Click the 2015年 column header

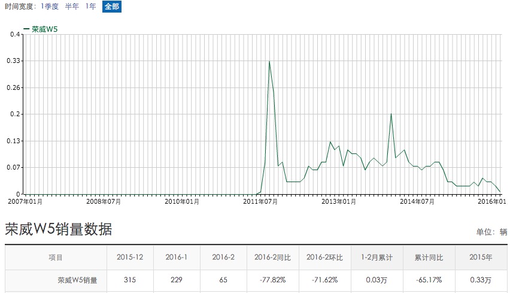click(x=481, y=257)
